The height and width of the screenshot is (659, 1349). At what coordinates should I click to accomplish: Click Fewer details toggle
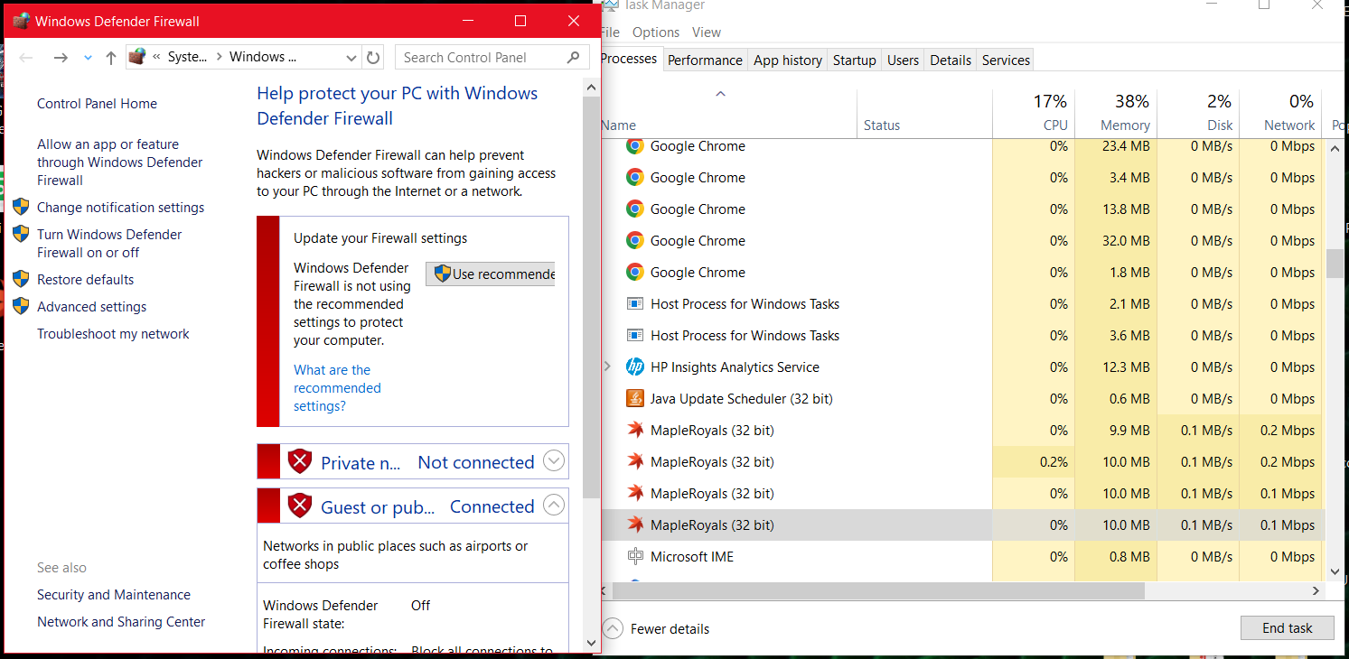[x=657, y=629]
